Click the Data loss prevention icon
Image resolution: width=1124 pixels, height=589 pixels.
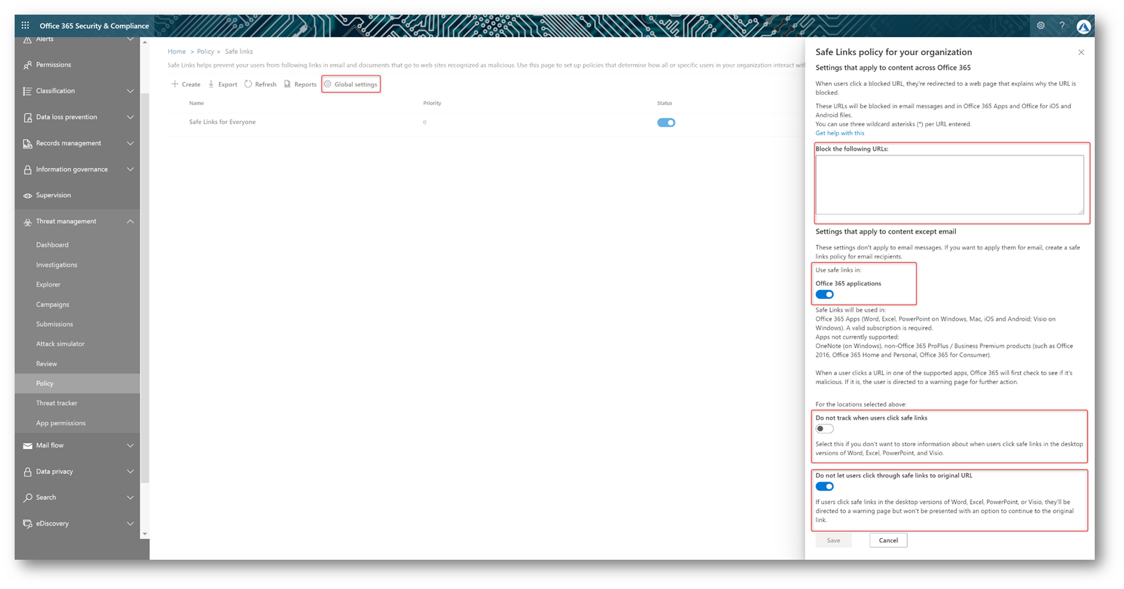[x=27, y=117]
